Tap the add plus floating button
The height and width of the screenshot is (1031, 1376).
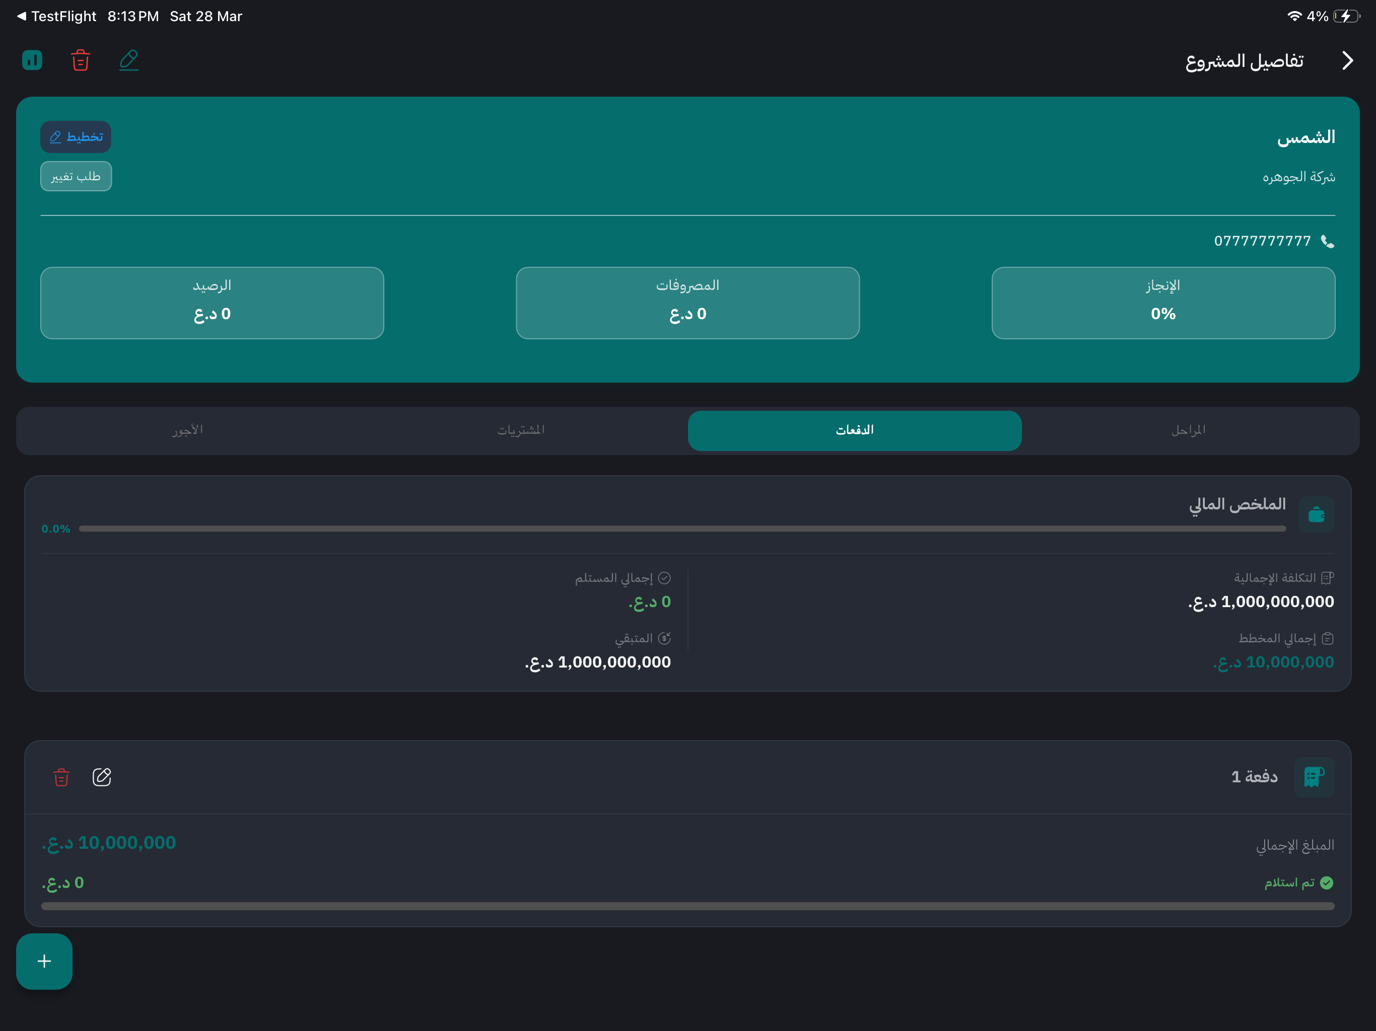[44, 962]
